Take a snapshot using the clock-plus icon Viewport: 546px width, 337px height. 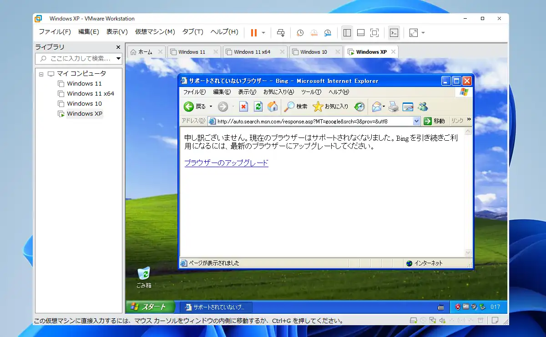(x=300, y=33)
